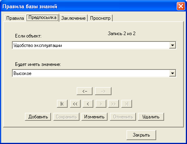The image size is (187, 144).
Task: Jump forward several records with >> button
Action: [x=113, y=104]
